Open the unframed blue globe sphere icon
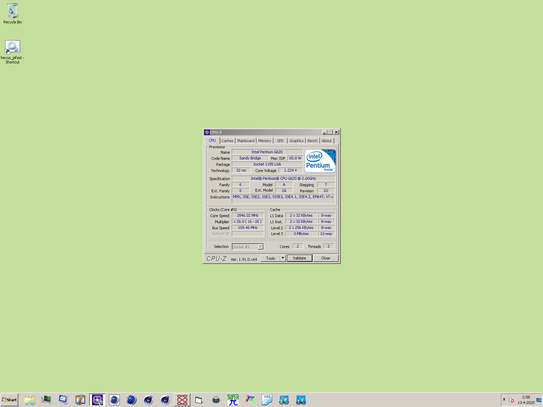Viewport: 543px width, 407px height. pyautogui.click(x=131, y=400)
